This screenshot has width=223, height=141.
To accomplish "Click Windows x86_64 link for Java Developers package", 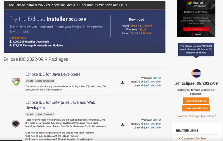I will (x=157, y=78).
